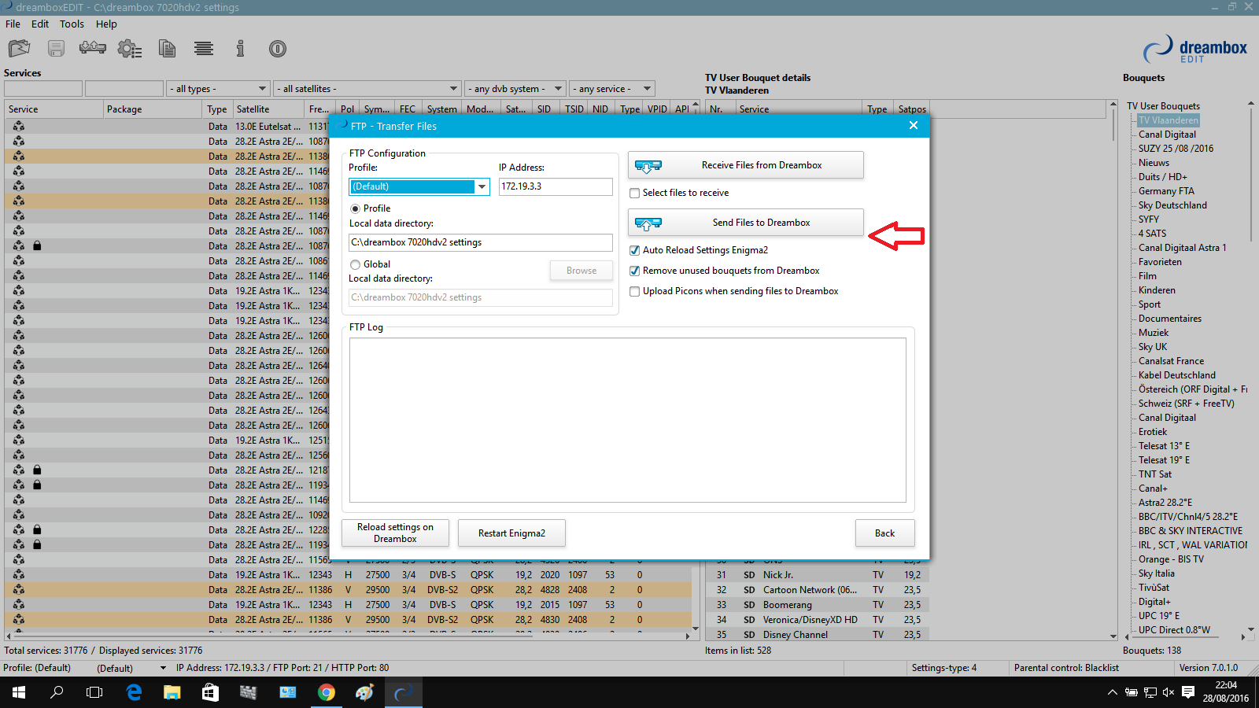This screenshot has height=708, width=1259.
Task: Click the Package column header
Action: point(152,109)
